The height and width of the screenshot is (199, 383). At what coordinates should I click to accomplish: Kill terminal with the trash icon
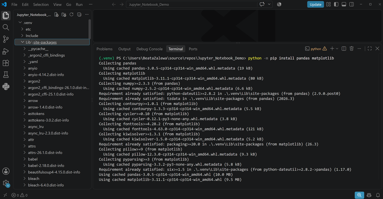click(352, 49)
